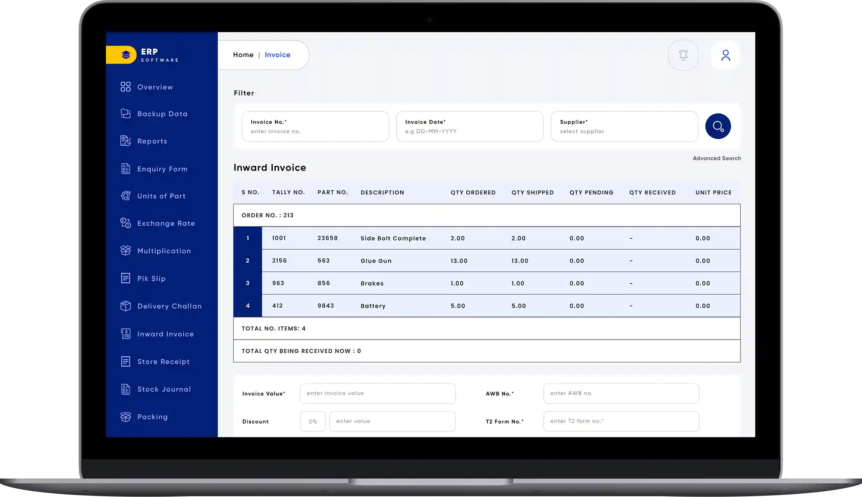The image size is (862, 497).
Task: Click the TALLY NO. column header
Action: point(289,192)
